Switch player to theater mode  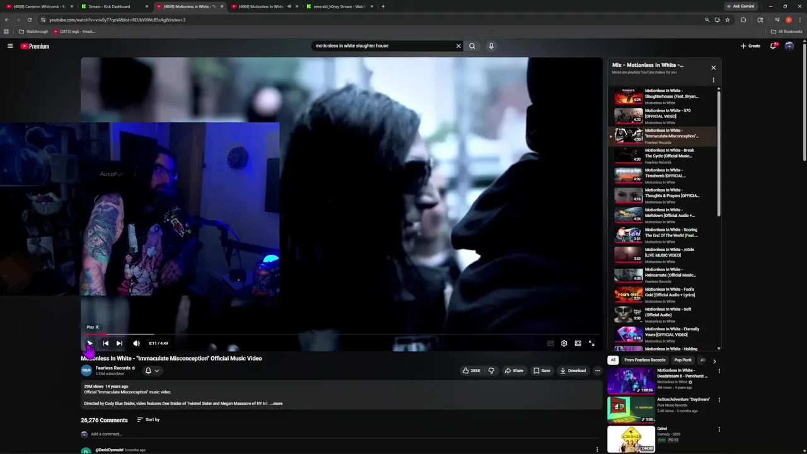(578, 343)
